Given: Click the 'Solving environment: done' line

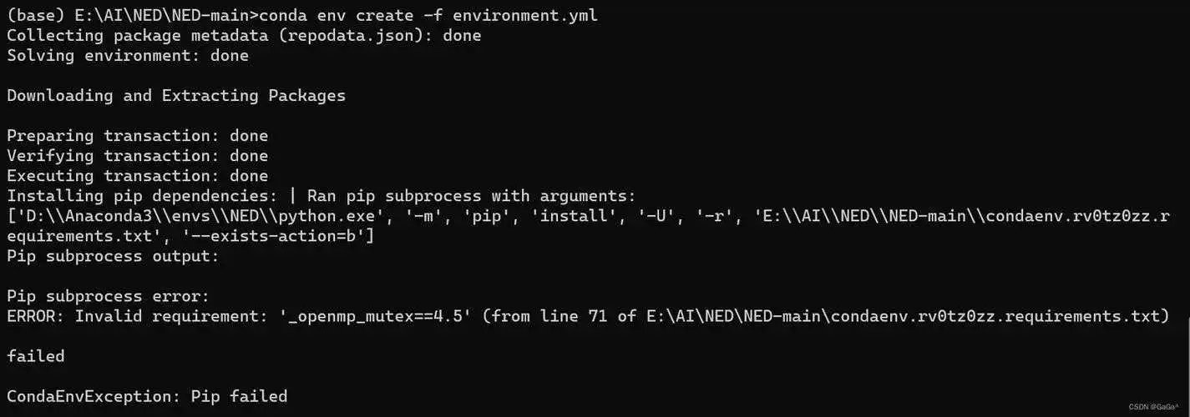Looking at the screenshot, I should pos(128,56).
